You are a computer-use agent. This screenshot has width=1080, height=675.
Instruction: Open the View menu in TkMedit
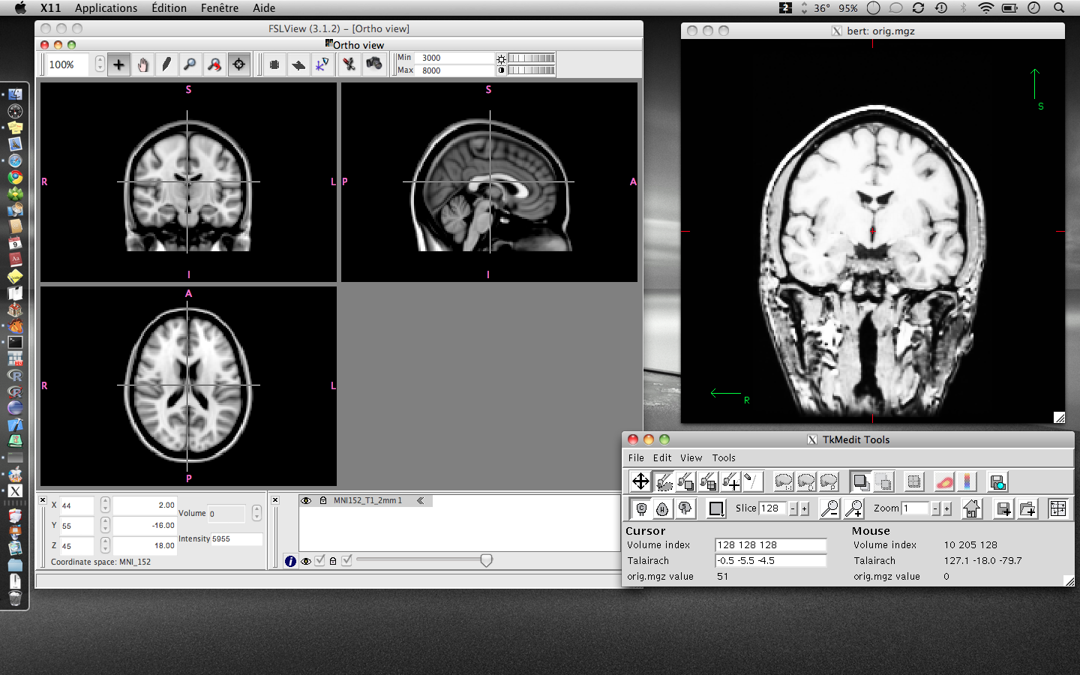click(691, 457)
